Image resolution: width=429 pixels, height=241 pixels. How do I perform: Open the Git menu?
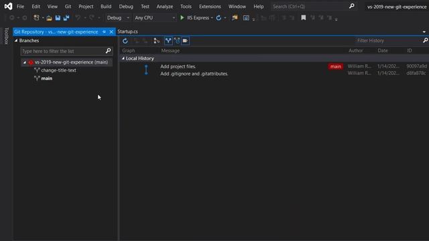click(x=68, y=6)
